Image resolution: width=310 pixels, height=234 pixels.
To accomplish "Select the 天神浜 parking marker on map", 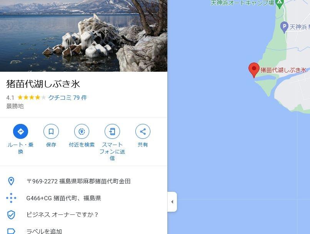I will [x=284, y=27].
